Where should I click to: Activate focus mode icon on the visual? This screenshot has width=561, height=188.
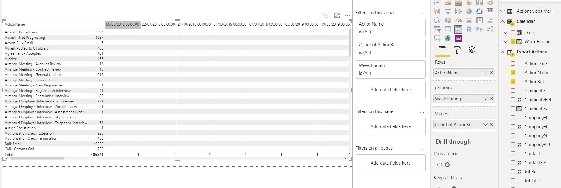click(x=337, y=15)
